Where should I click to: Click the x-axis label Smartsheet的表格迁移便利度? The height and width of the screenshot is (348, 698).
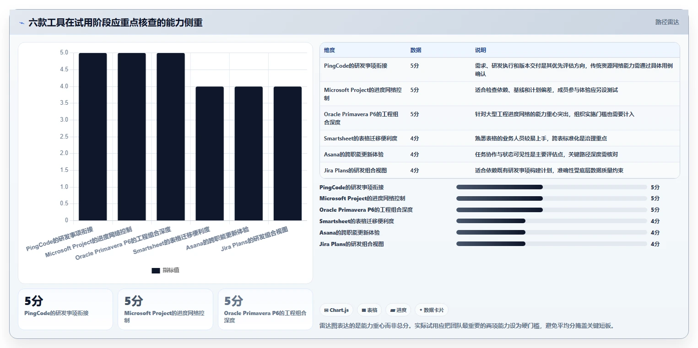pyautogui.click(x=171, y=241)
